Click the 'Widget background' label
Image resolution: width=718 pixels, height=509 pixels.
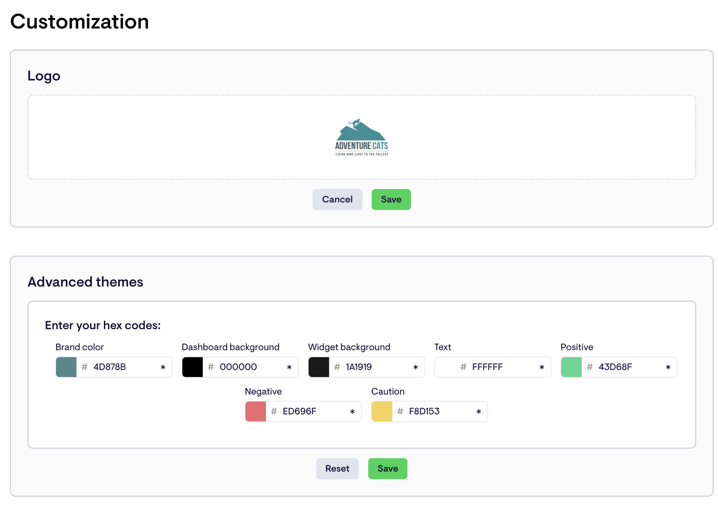[349, 347]
